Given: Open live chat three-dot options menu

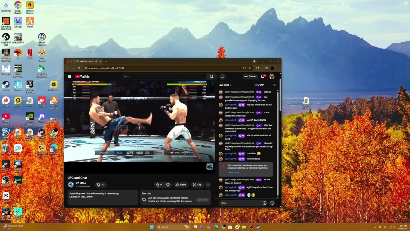Looking at the screenshot, I should 268,85.
